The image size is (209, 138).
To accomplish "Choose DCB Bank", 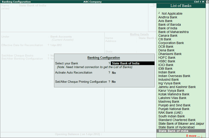I will coord(166,47).
